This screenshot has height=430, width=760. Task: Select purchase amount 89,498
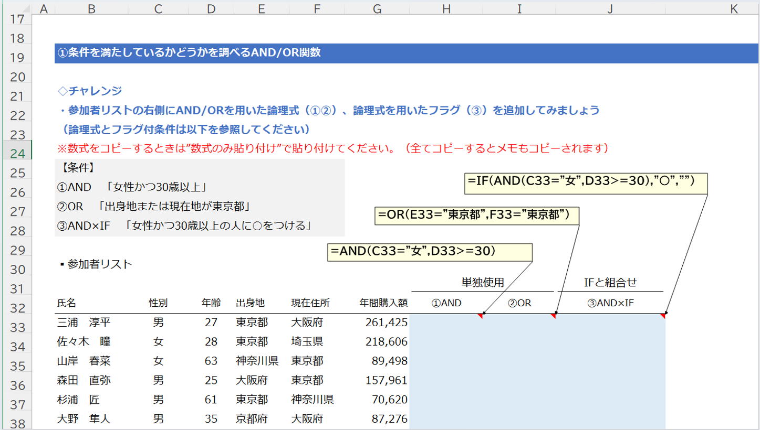click(x=376, y=361)
